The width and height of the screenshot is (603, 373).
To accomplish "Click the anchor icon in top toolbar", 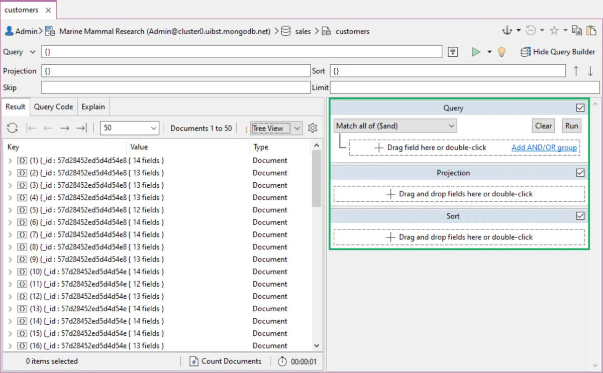I will click(507, 31).
